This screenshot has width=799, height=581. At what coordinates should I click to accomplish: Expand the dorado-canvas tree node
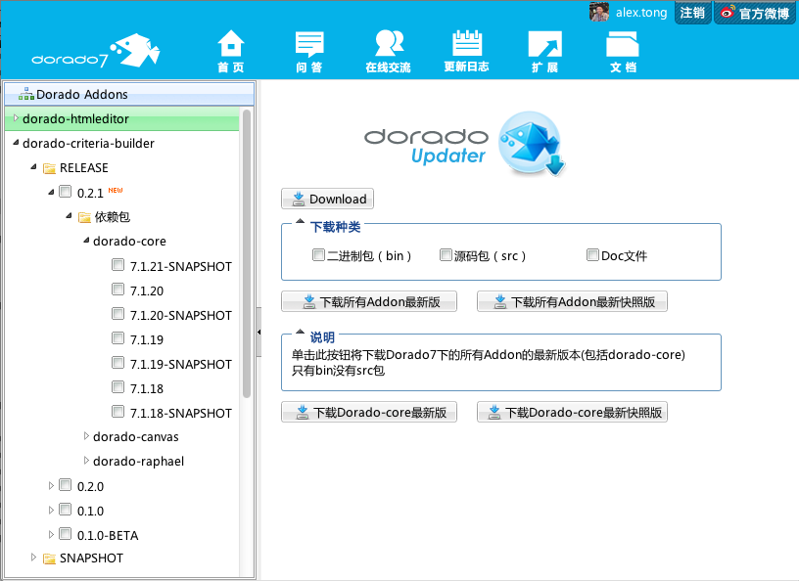[85, 436]
